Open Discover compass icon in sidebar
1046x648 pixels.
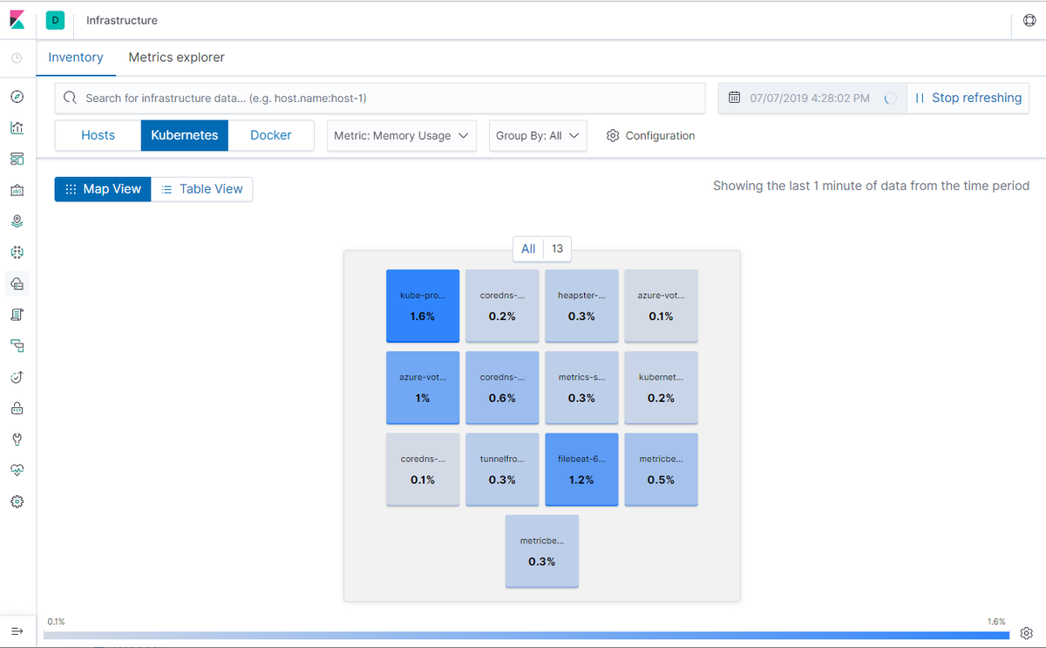click(17, 97)
